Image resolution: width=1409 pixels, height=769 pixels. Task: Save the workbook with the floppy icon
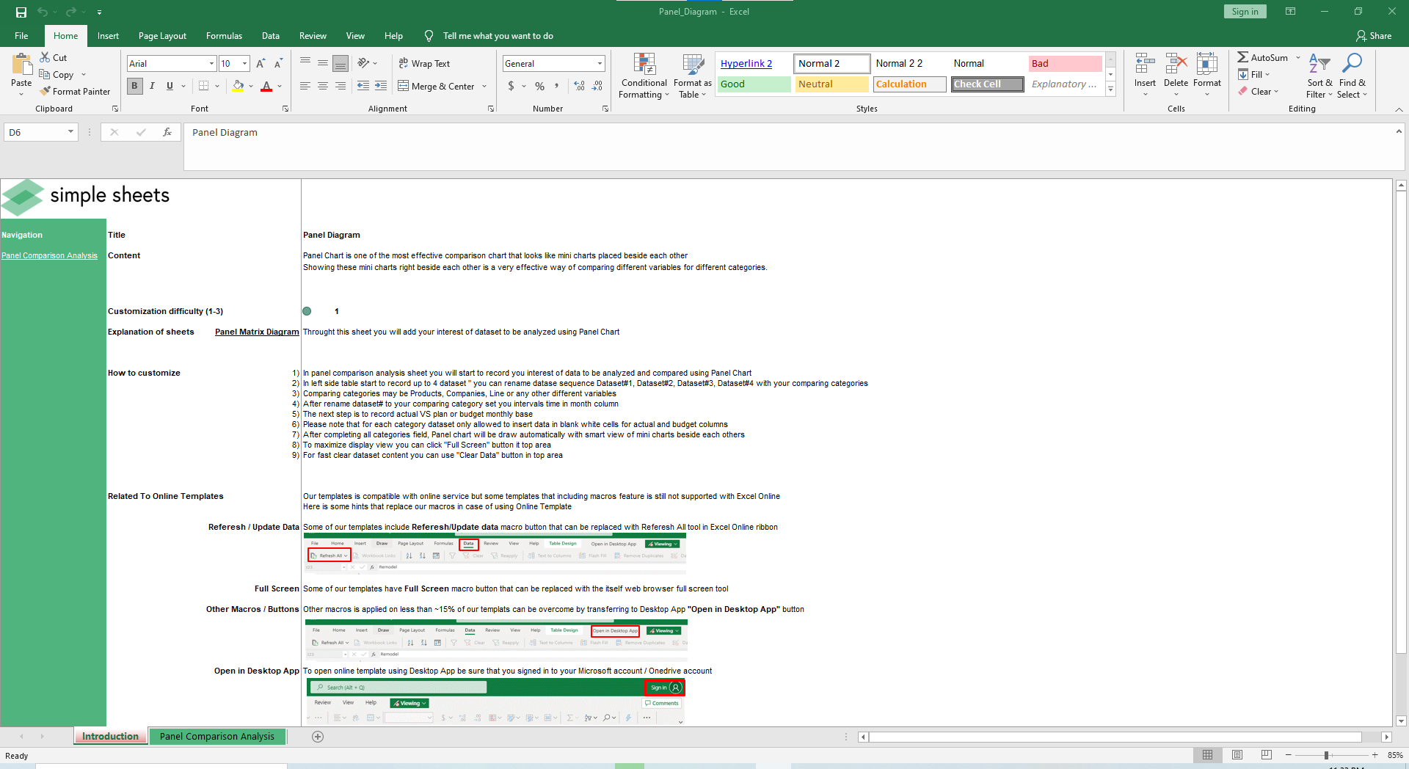pyautogui.click(x=21, y=12)
